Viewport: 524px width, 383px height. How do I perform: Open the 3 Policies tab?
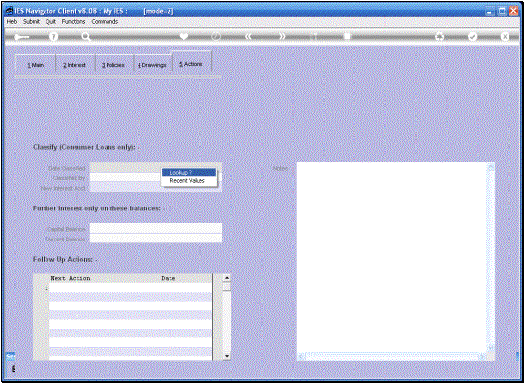(x=113, y=65)
